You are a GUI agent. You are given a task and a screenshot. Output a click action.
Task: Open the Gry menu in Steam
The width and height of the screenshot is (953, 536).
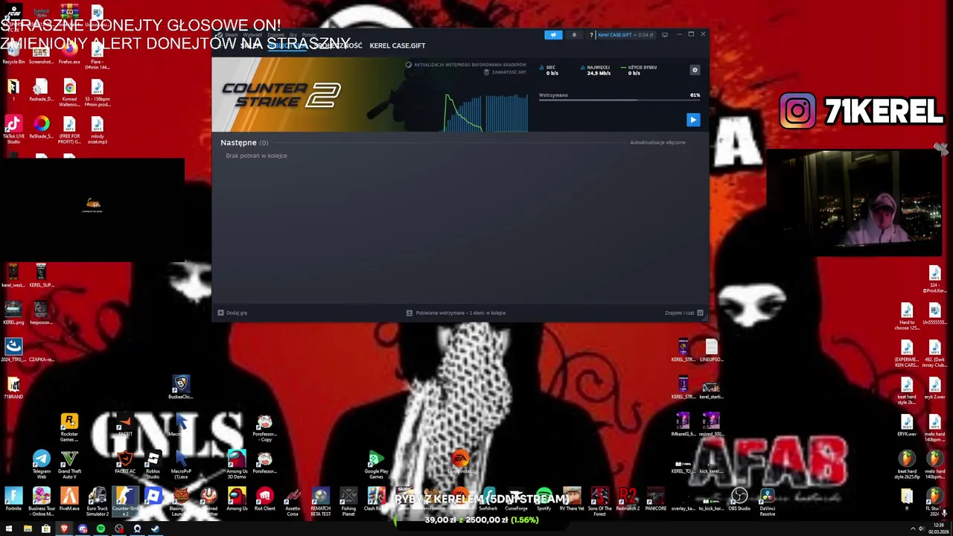pyautogui.click(x=293, y=35)
